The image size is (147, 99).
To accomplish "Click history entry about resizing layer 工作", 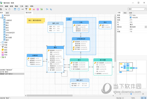I will (x=12, y=74).
